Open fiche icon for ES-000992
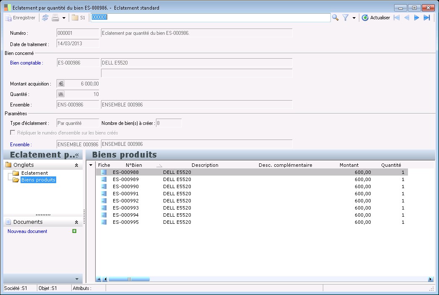This screenshot has height=295, width=439. [104, 201]
